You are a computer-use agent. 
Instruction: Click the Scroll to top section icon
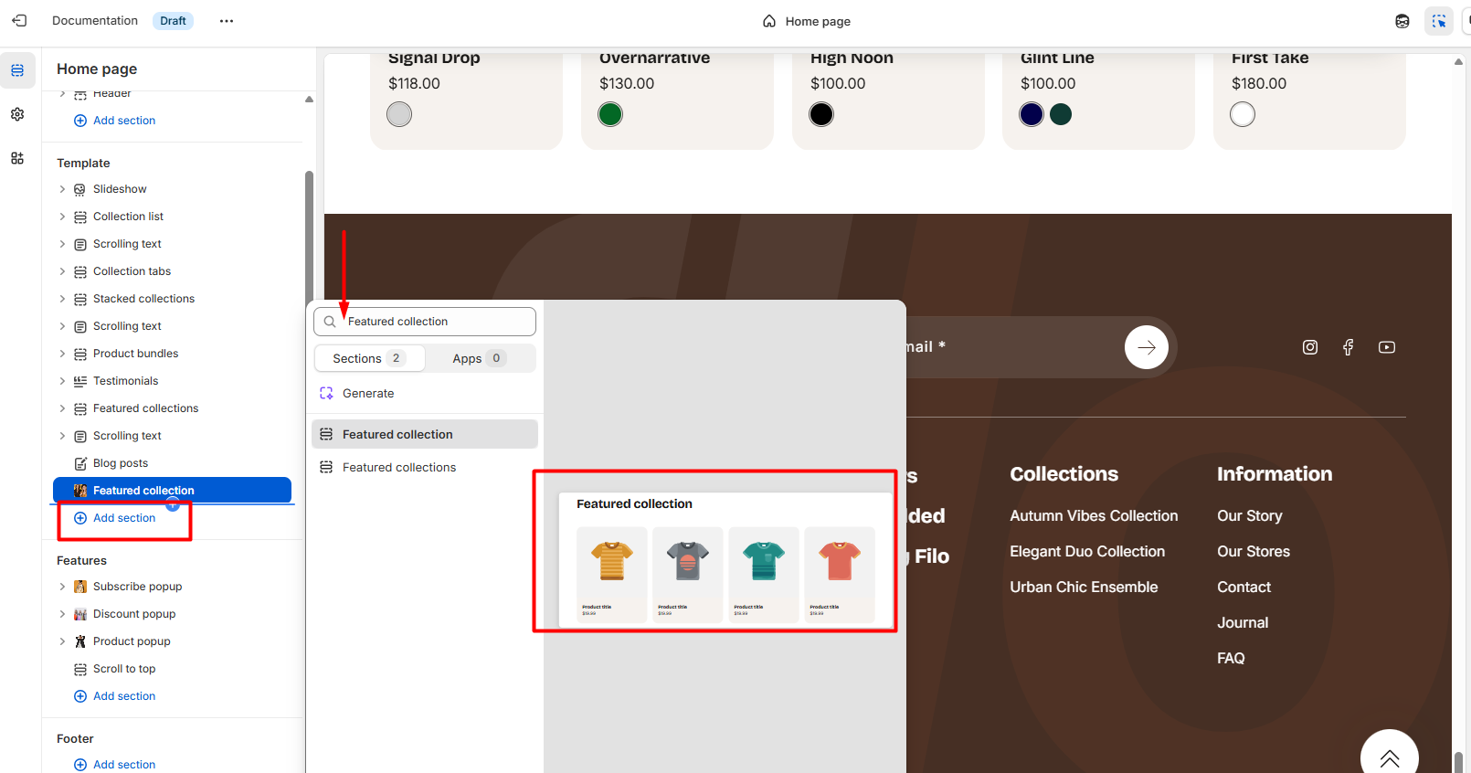tap(80, 669)
